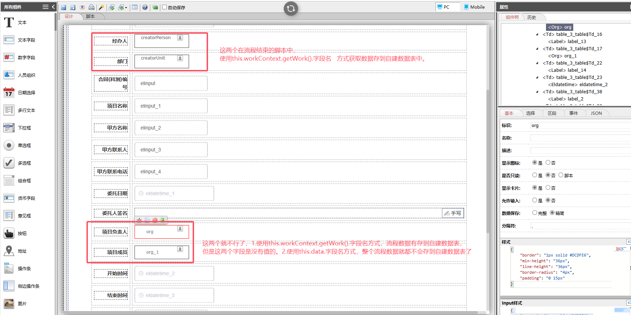Set 允许输入 to 是
This screenshot has height=315, width=631.
pos(535,200)
